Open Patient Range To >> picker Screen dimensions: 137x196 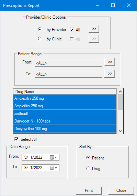point(110,73)
